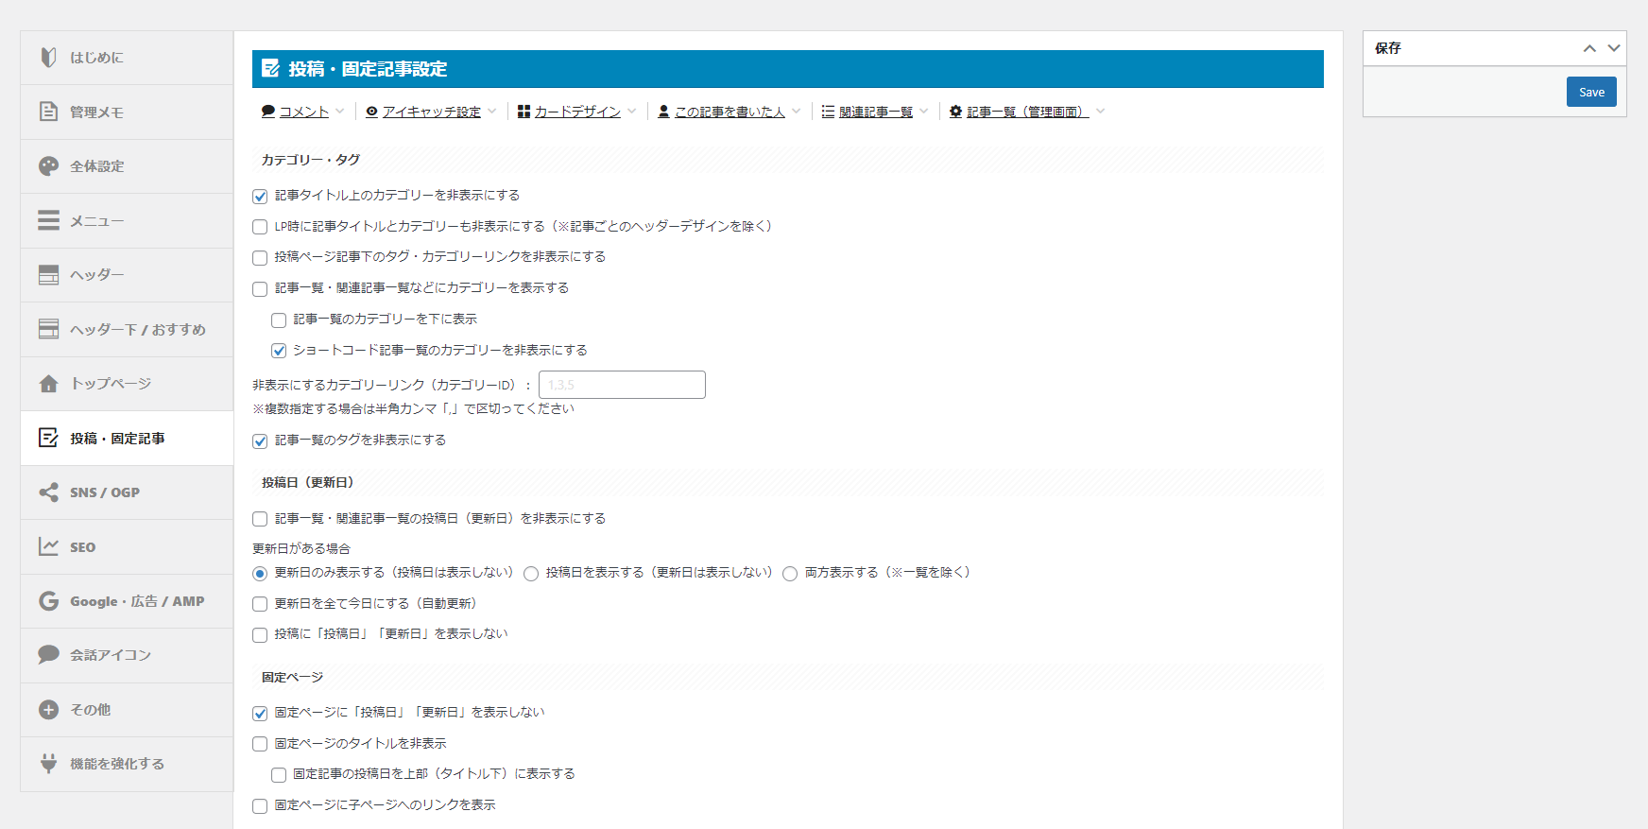Image resolution: width=1648 pixels, height=829 pixels.
Task: Click the plus circle icon beside その他
Action: 48,710
